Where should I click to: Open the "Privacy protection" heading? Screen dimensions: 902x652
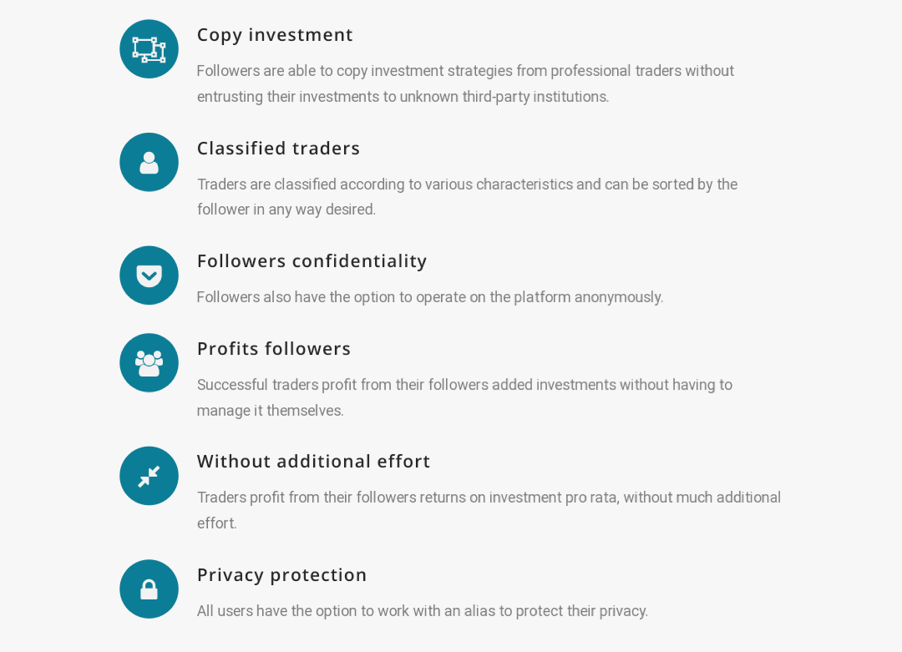tap(281, 575)
